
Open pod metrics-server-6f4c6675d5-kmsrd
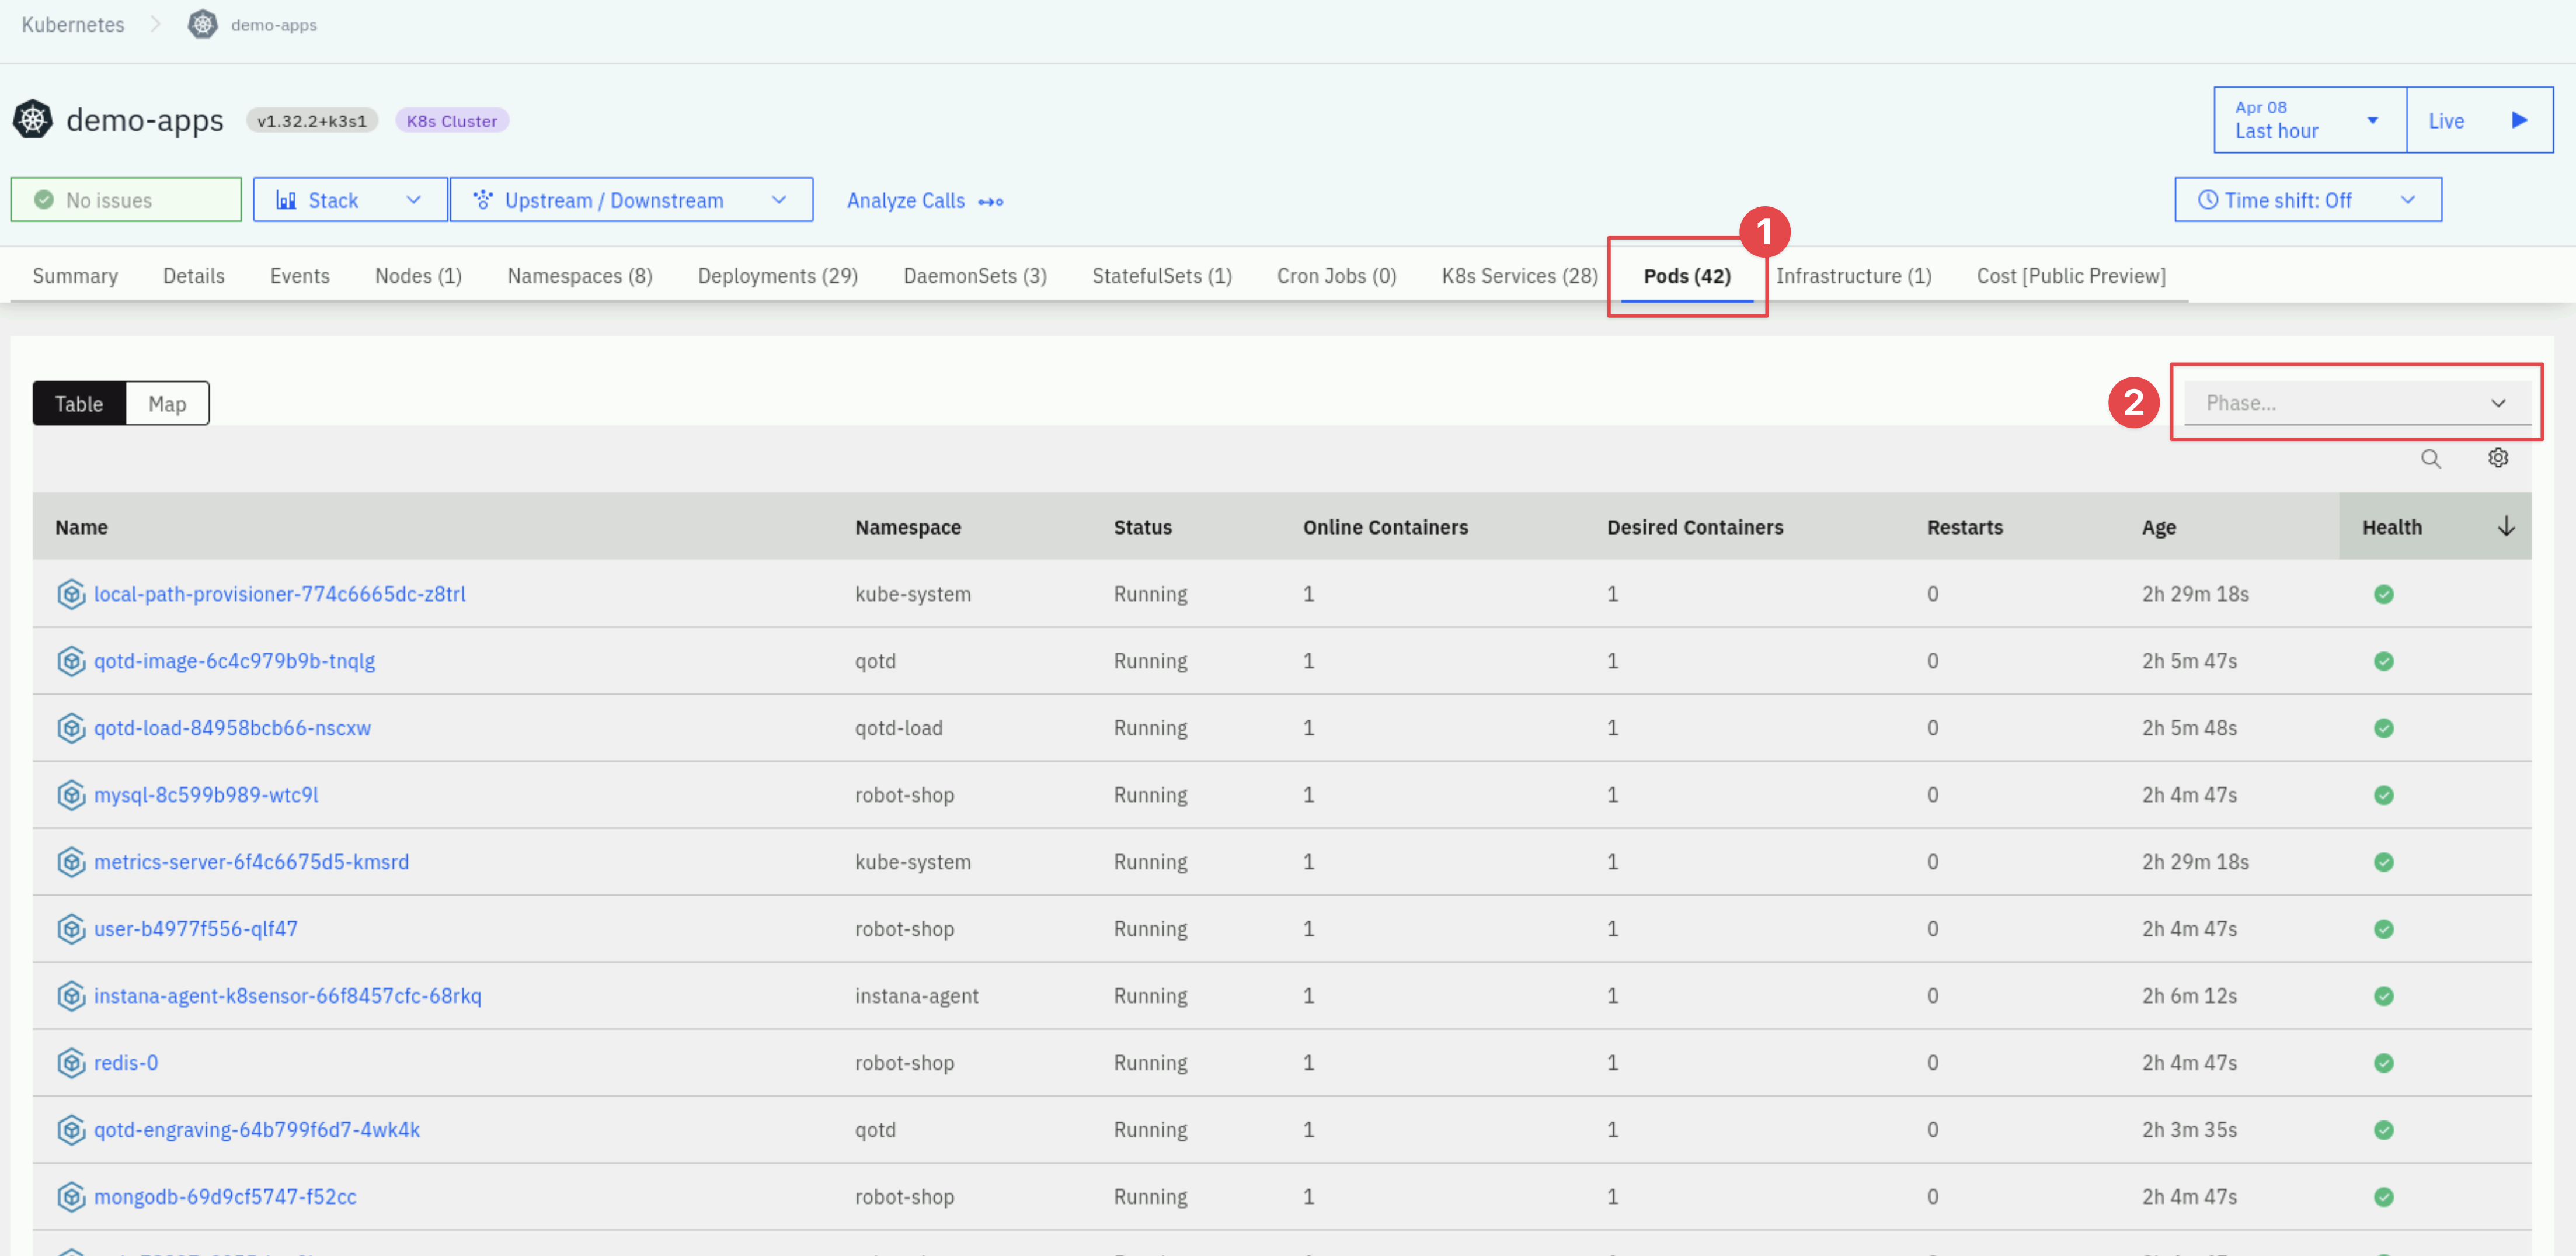coord(251,863)
